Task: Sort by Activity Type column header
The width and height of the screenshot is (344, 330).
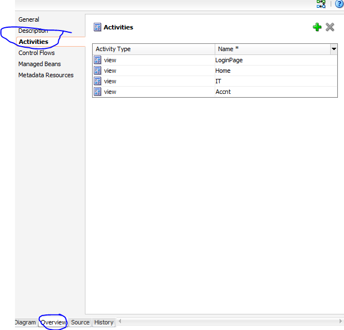Action: (x=154, y=49)
